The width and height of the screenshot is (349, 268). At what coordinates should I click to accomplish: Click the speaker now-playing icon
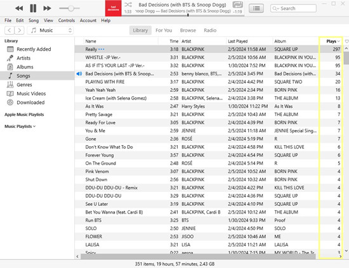[79, 73]
